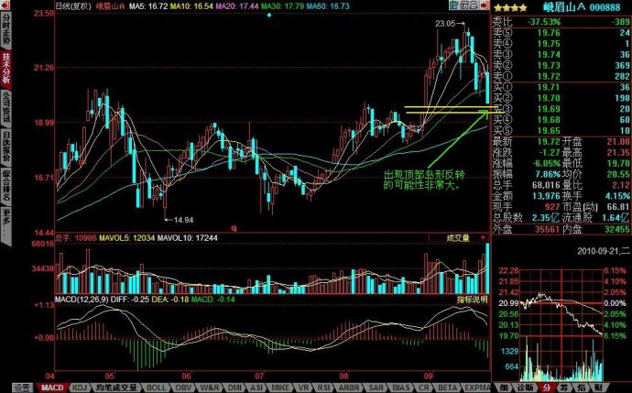Click the MA30: 17.79 moving average label
Screen dimensions: 632x393
coord(282,6)
